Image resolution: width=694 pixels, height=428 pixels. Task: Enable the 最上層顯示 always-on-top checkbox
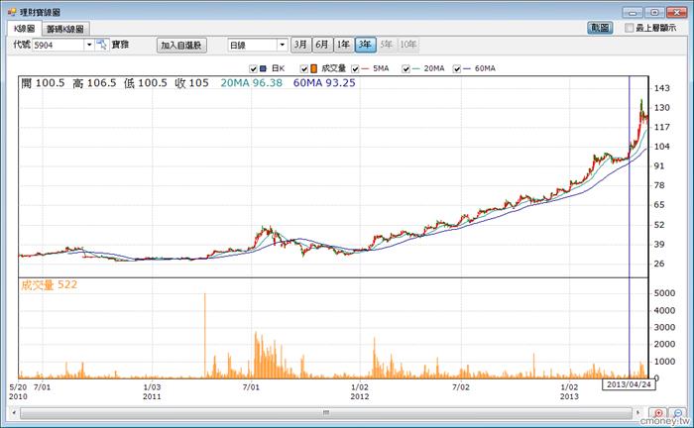click(629, 28)
